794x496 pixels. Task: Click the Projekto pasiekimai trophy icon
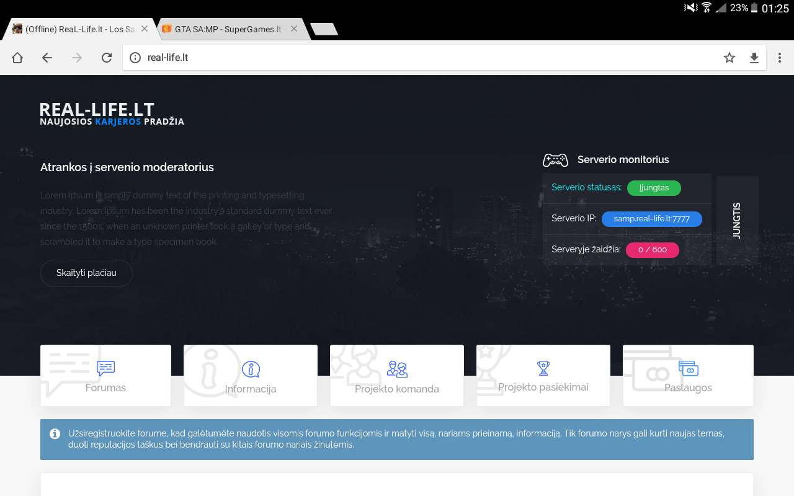point(543,368)
